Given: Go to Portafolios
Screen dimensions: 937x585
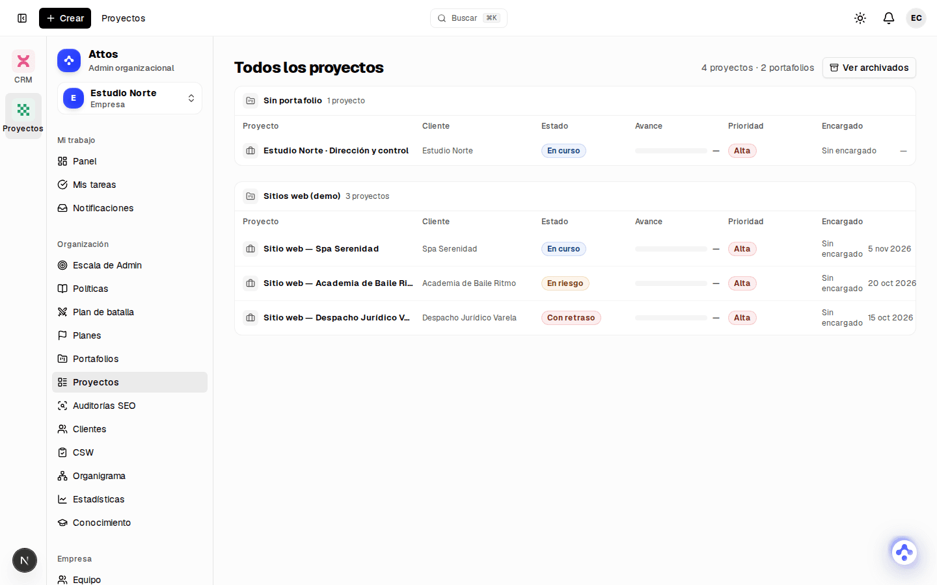Looking at the screenshot, I should pos(129,359).
